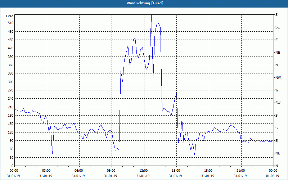Image resolution: width=288 pixels, height=180 pixels.
Task: Select the y-axis value "270"
Action: (x=11, y=90)
